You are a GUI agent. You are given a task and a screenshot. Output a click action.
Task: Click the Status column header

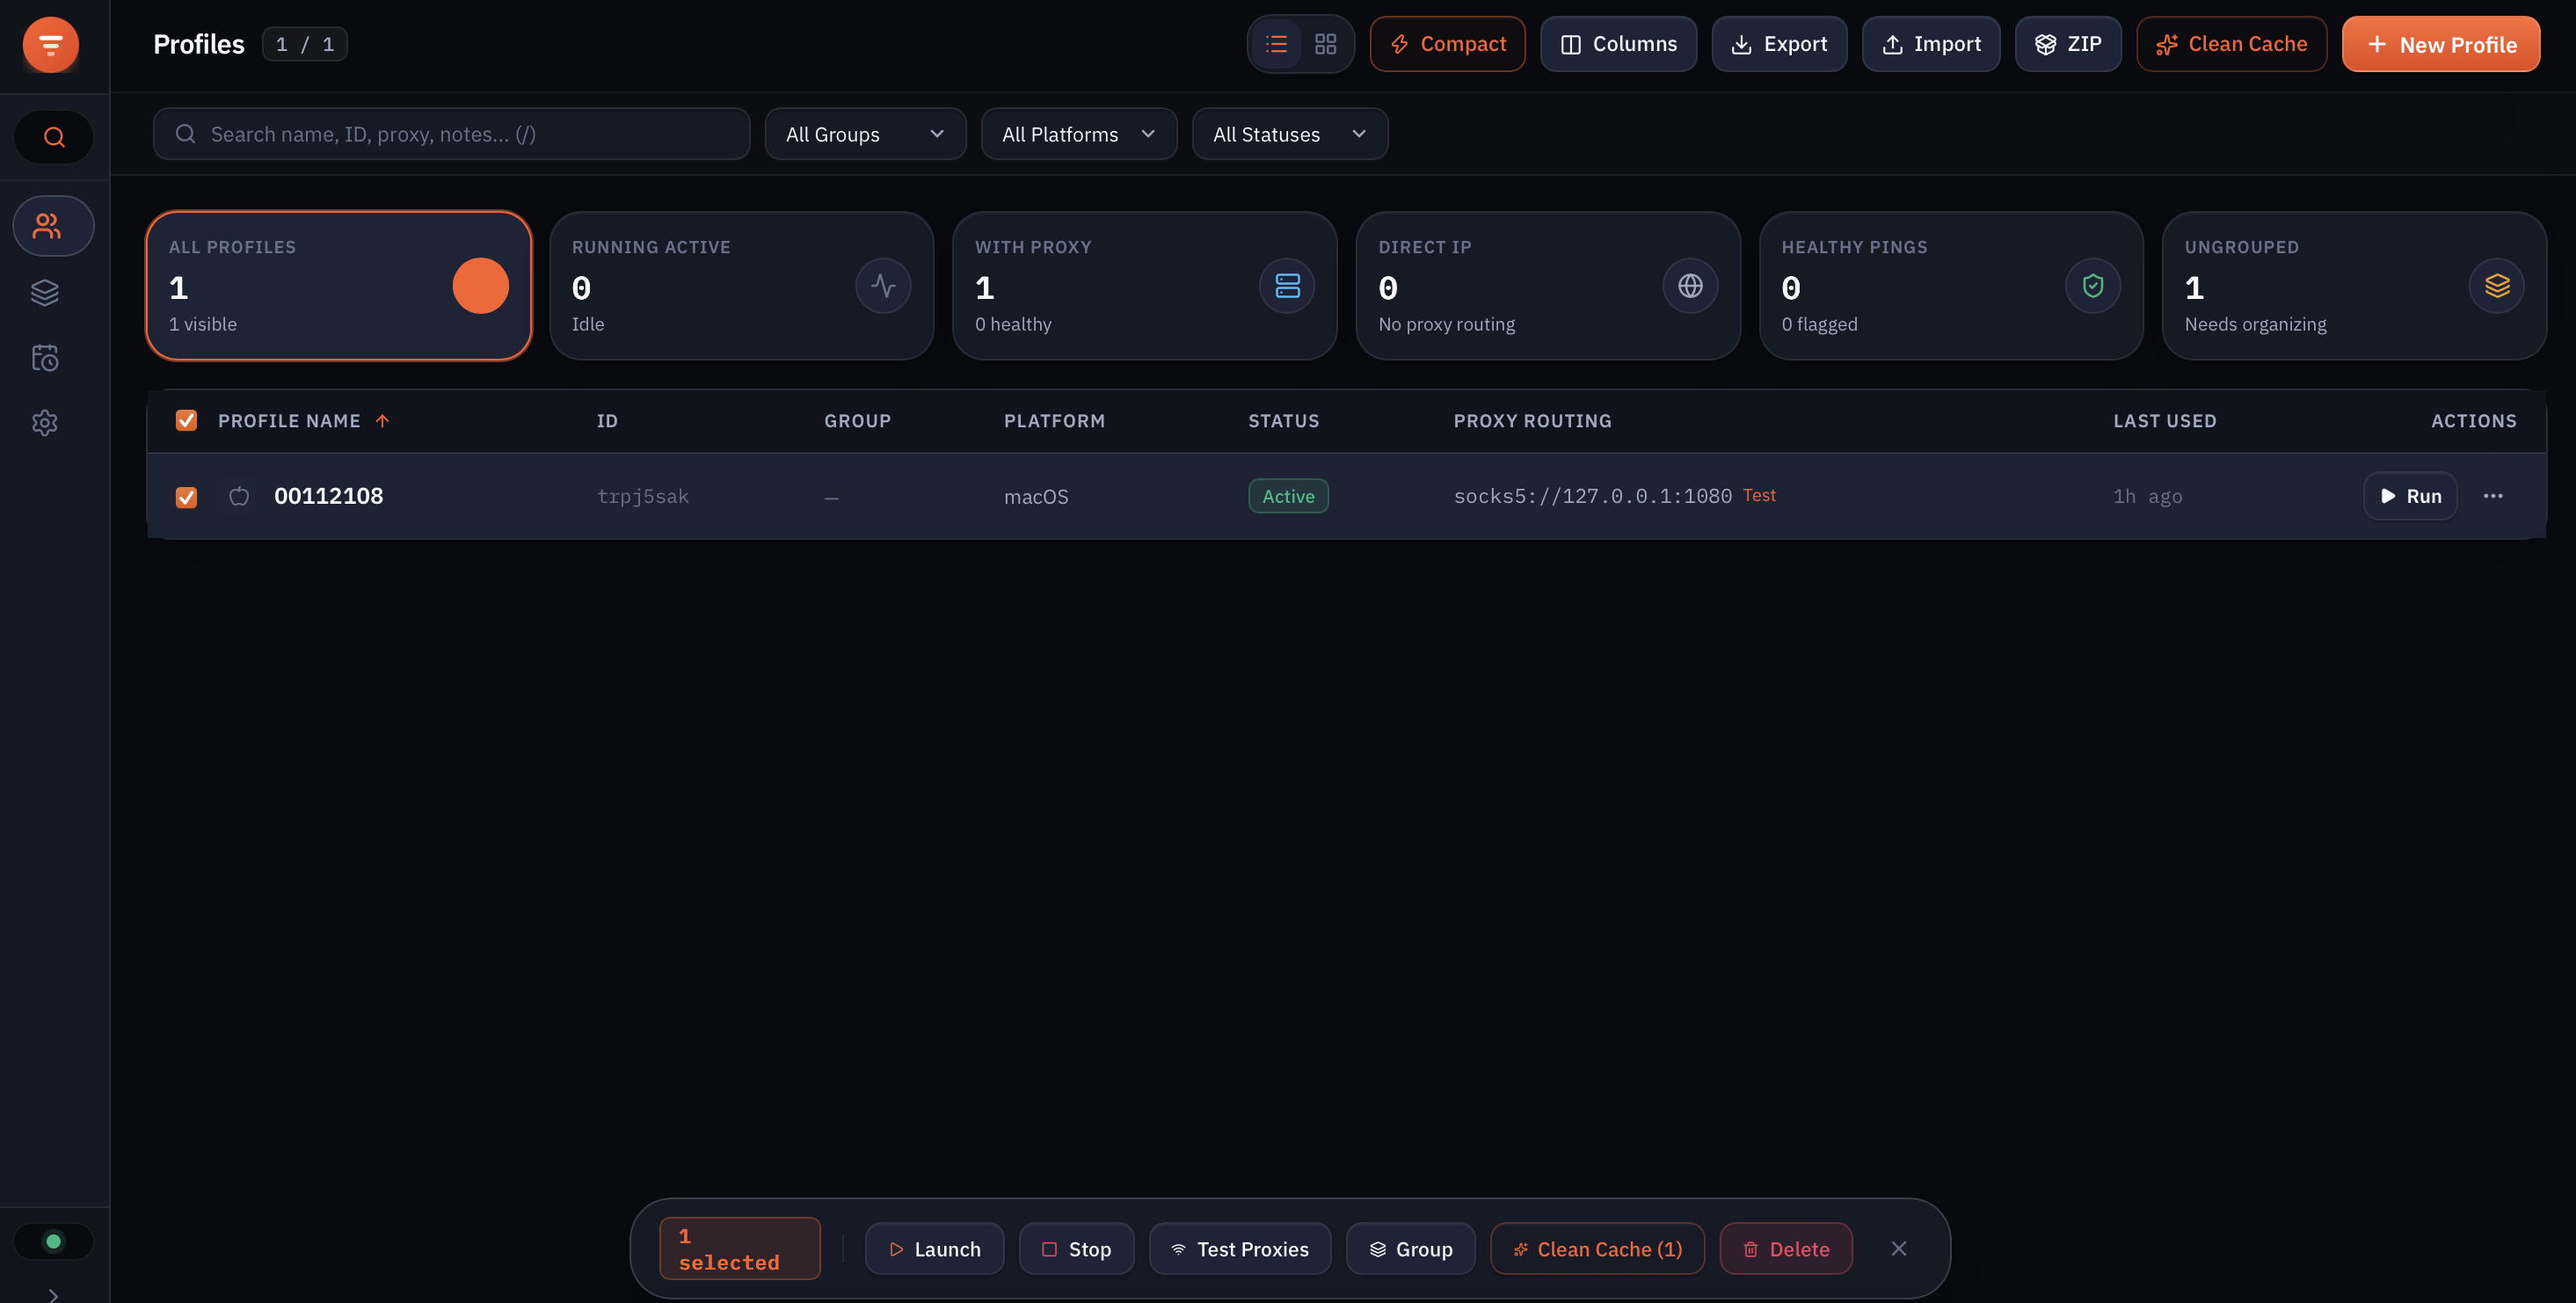click(x=1284, y=421)
